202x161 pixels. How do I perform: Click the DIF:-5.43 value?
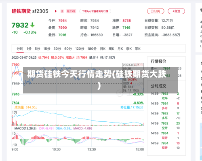46,128
